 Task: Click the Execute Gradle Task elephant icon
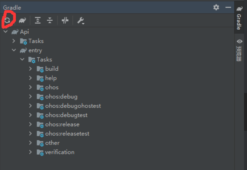23,21
